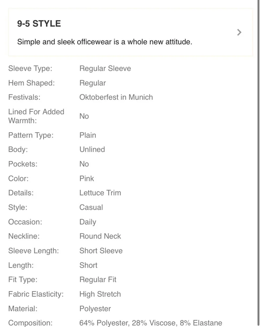
Task: Click the Casual style value
Action: coord(91,207)
